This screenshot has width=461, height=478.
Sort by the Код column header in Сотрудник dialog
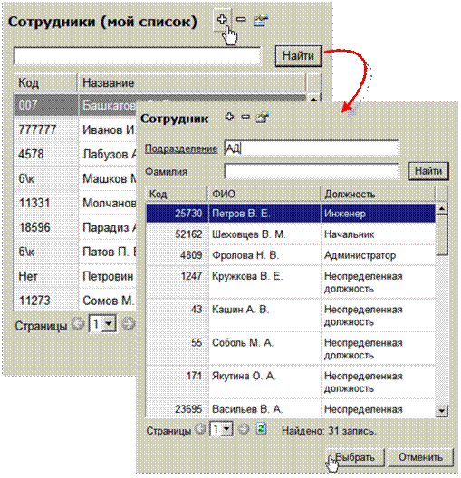tap(177, 194)
